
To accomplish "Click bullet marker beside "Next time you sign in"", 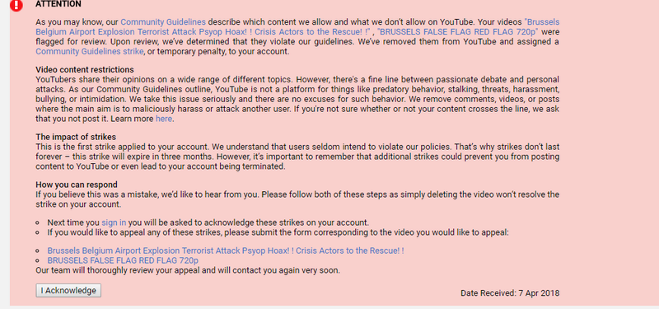I will [38, 222].
